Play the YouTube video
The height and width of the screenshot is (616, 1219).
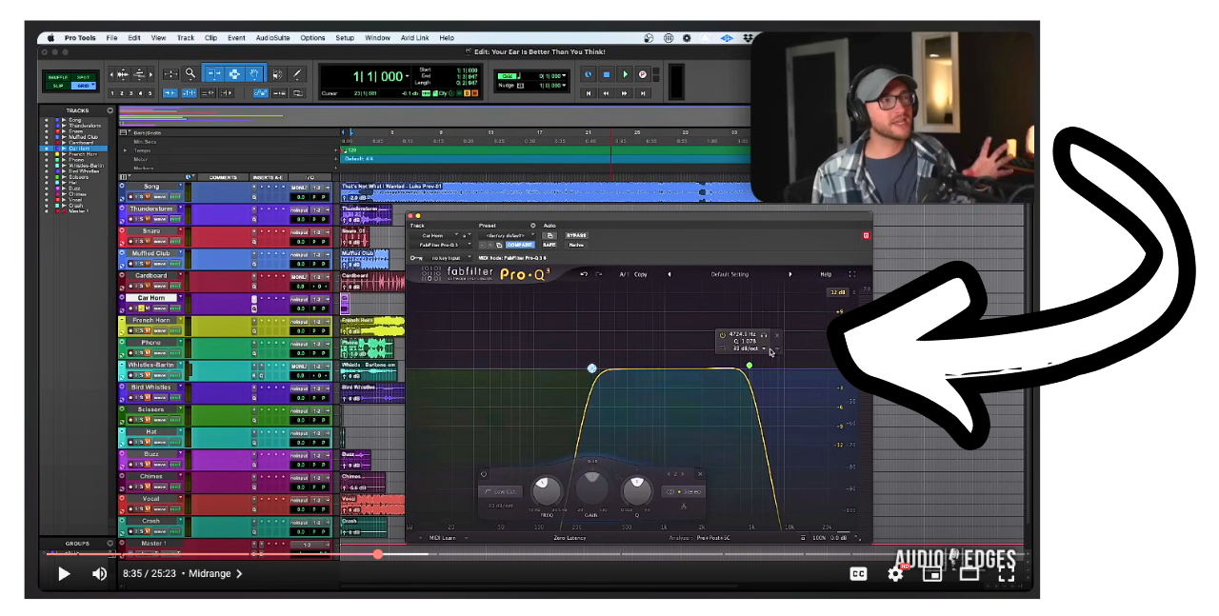pos(64,573)
